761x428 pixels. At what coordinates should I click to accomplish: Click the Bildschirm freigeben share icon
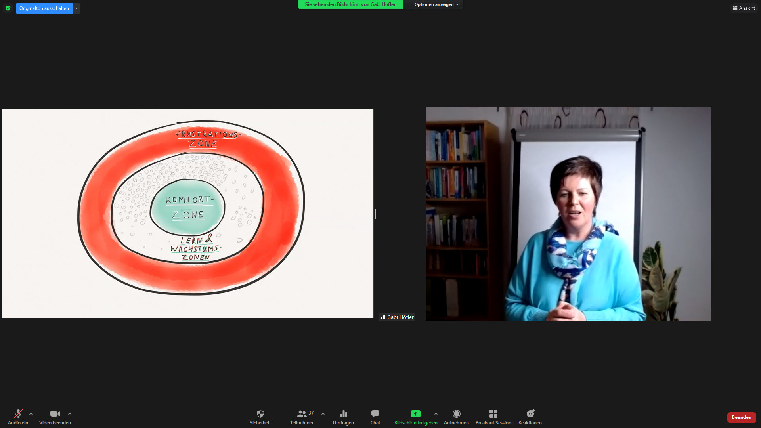(415, 414)
